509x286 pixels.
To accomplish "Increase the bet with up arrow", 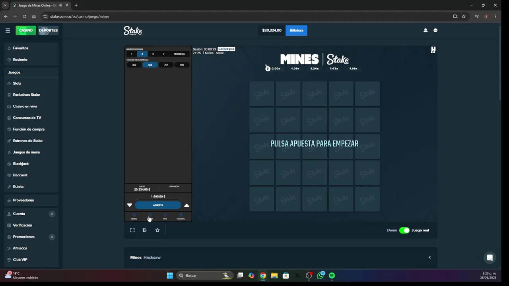I will coord(187,205).
